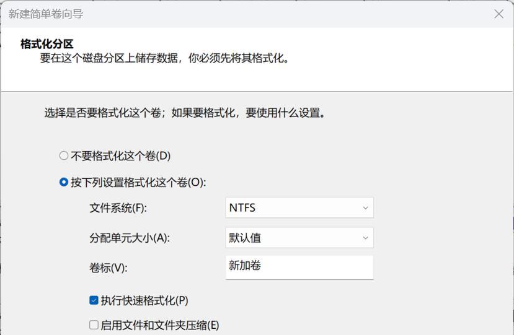Click the chevron arrow beside NTFS
514x335 pixels.
[x=365, y=208]
